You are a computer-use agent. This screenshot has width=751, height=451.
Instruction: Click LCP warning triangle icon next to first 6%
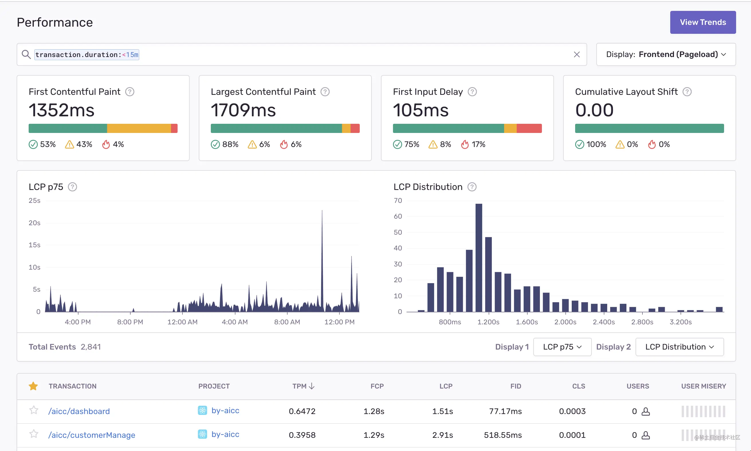(252, 144)
